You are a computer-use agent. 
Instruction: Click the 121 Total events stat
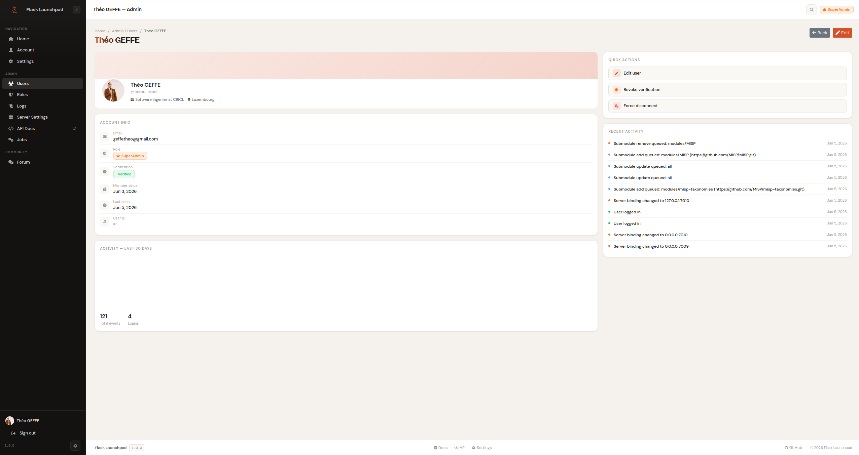point(110,320)
